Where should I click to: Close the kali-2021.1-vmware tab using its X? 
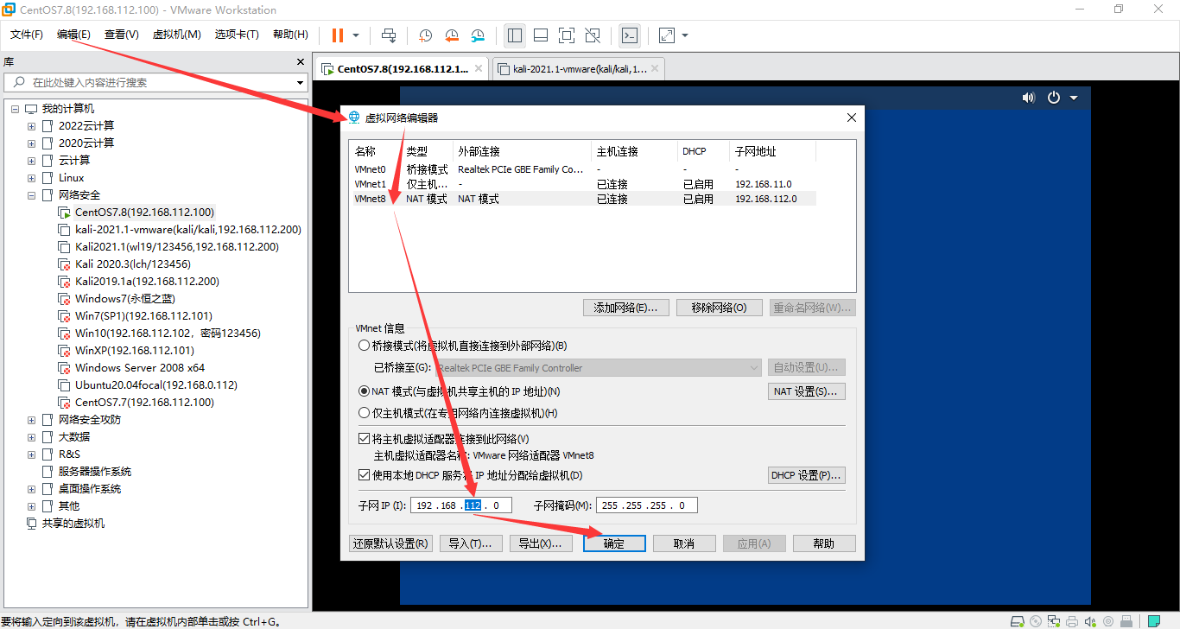coord(656,69)
